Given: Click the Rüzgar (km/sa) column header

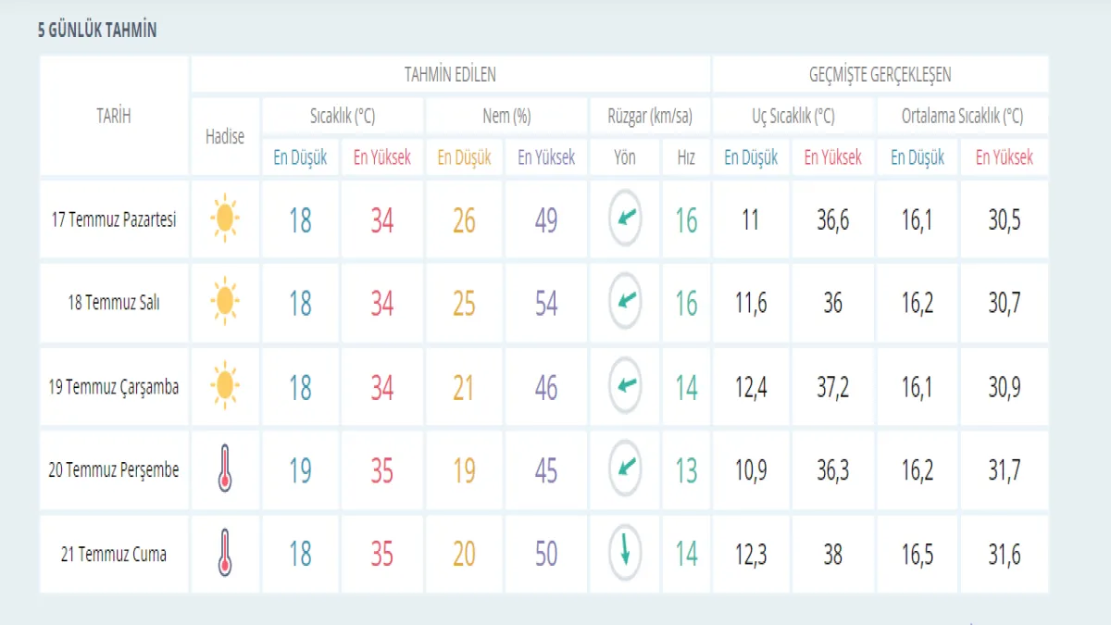Looking at the screenshot, I should (x=650, y=117).
